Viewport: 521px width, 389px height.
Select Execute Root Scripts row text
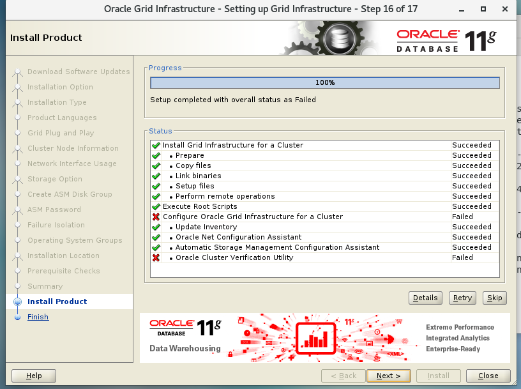[200, 206]
